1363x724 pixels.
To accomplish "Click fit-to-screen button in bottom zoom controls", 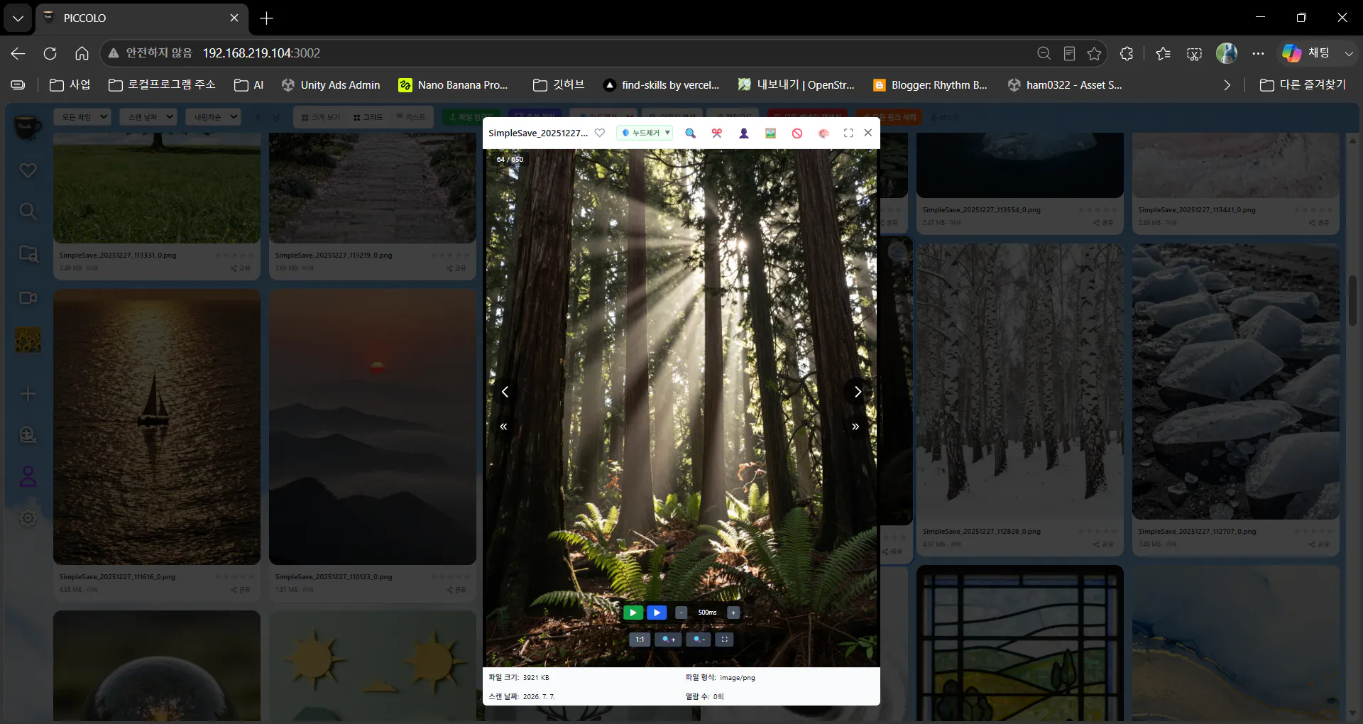I will tap(725, 640).
